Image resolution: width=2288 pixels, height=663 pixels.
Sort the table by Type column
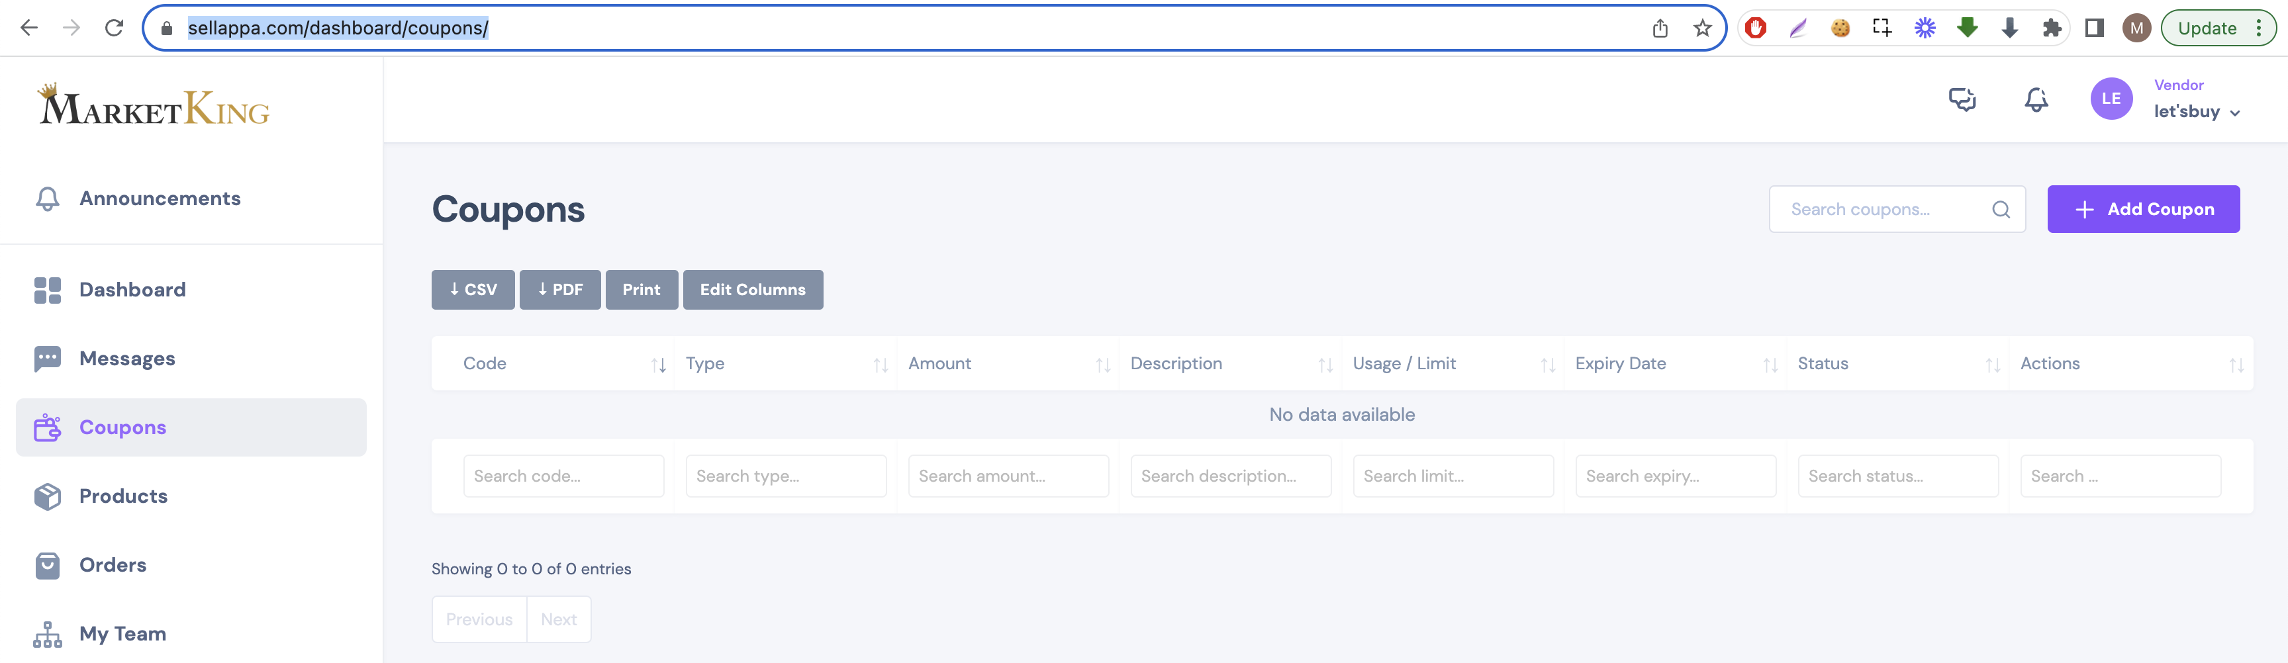(786, 364)
